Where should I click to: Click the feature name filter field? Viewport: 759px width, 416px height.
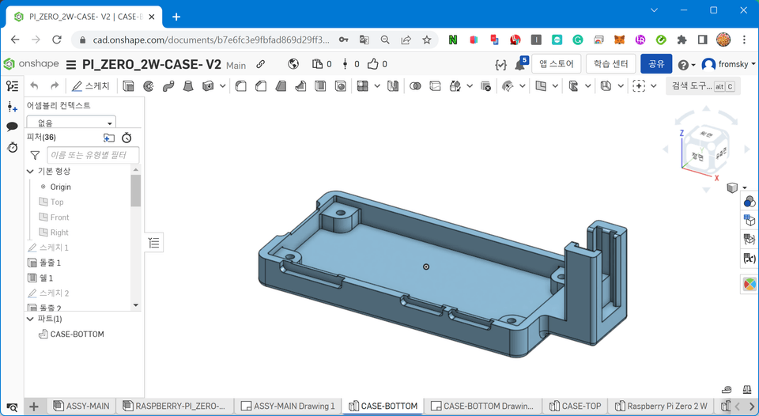pyautogui.click(x=93, y=156)
